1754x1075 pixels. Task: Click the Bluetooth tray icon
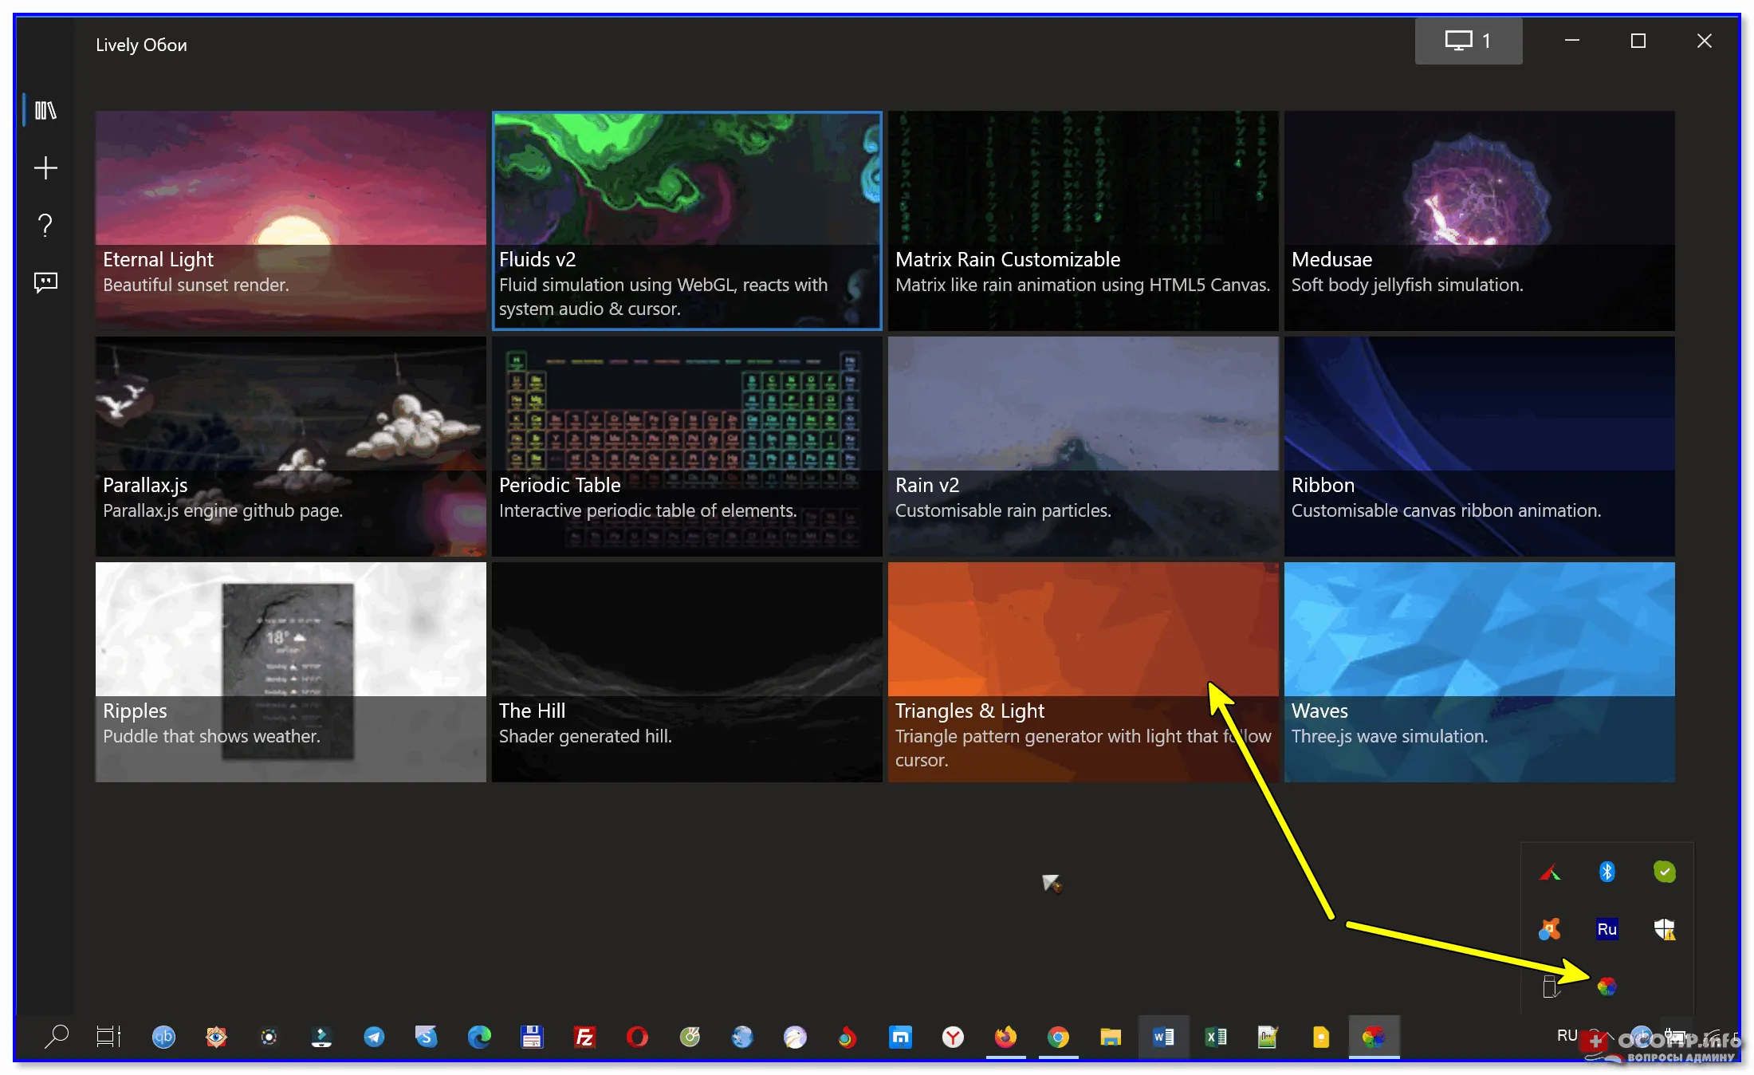tap(1607, 872)
